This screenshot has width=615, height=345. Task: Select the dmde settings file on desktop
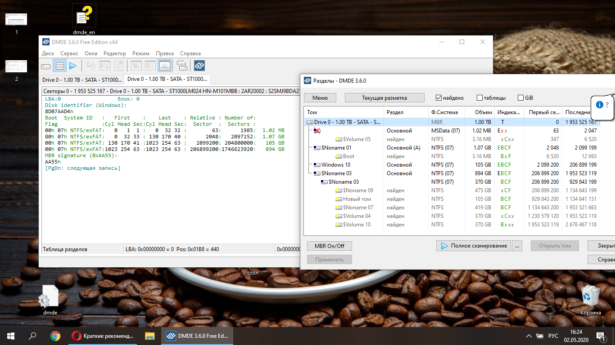[x=50, y=300]
